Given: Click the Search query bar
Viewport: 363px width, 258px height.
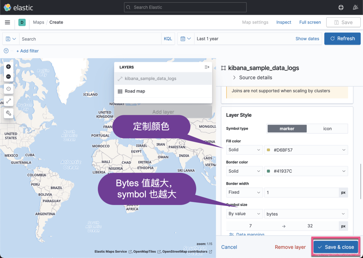Looking at the screenshot, I should tap(90, 39).
